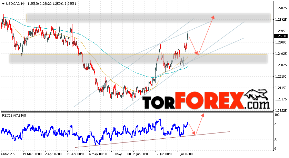Click price axis label 1.23075
Screen dimensions: 289x158
[281, 65]
